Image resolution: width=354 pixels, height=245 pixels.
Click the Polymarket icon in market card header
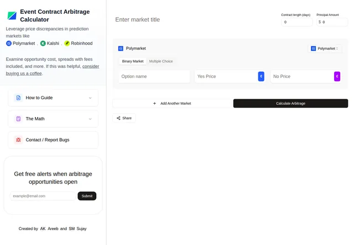121,49
